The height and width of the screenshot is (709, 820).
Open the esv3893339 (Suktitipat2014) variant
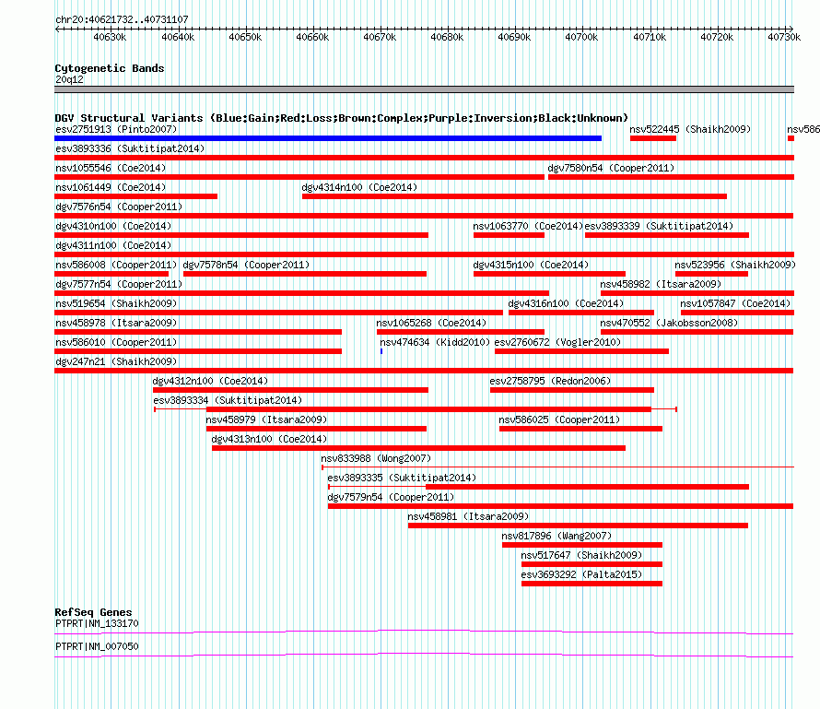pyautogui.click(x=667, y=235)
